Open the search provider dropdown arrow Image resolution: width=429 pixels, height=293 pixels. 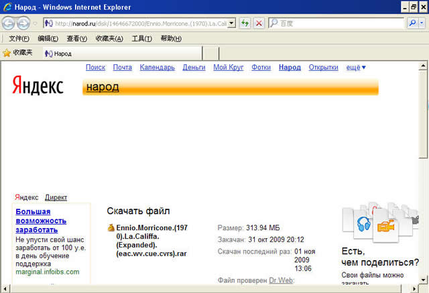click(x=422, y=23)
